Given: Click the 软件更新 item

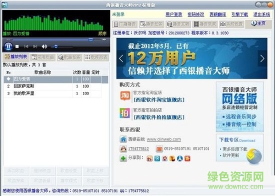Looking at the screenshot, I should (x=230, y=155).
